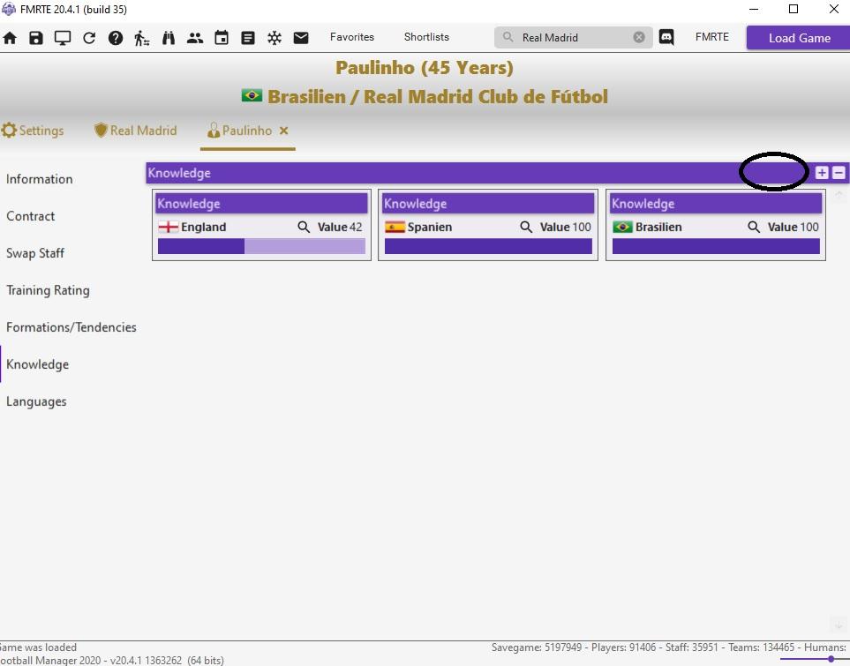Click the reload refresh icon
The image size is (850, 666).
click(89, 38)
